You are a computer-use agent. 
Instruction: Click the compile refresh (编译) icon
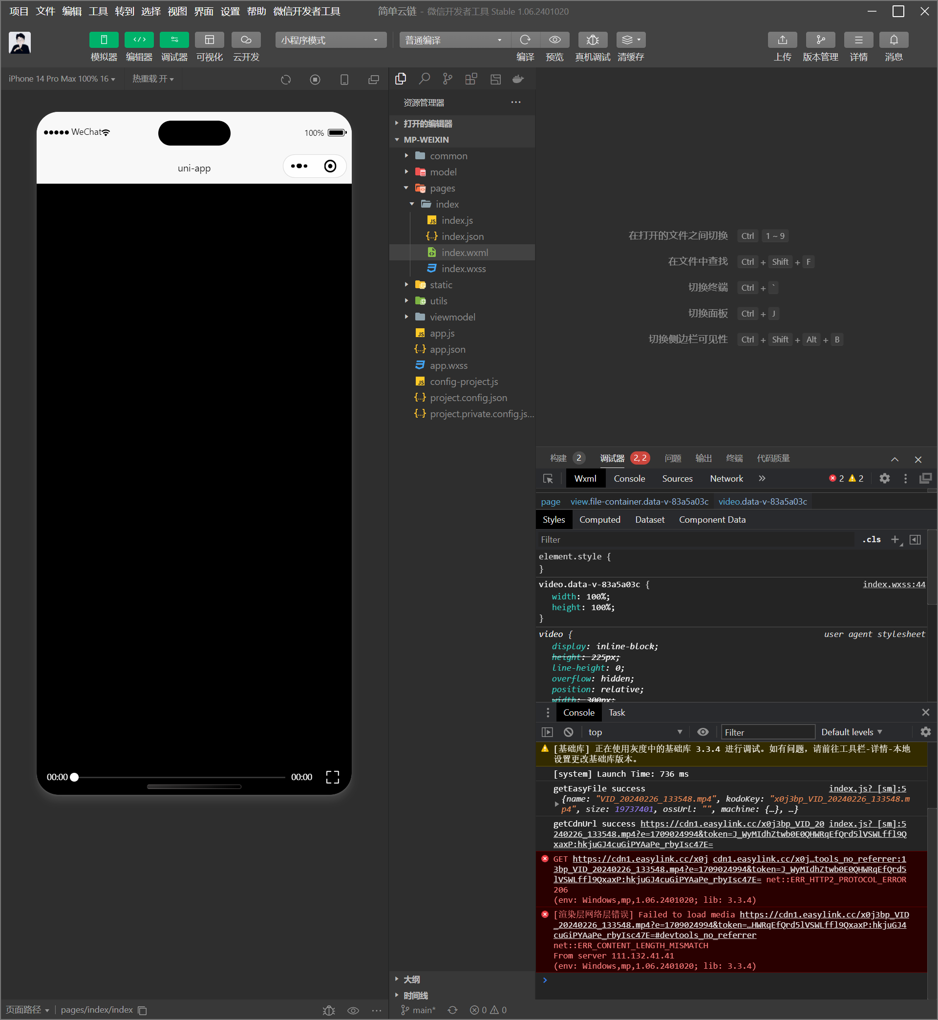525,40
